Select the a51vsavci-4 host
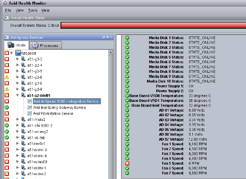The image size is (246, 179). point(37,156)
